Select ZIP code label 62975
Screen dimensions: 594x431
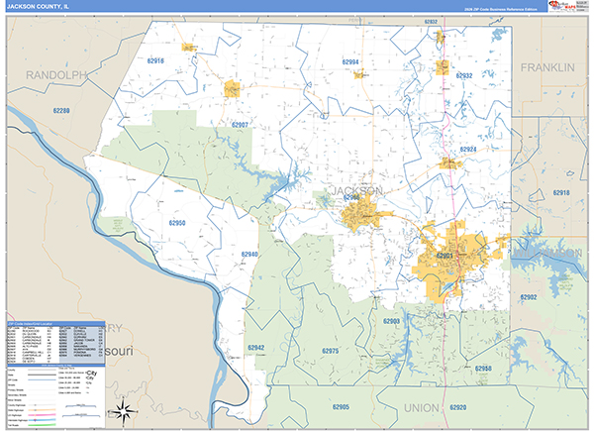tap(331, 351)
